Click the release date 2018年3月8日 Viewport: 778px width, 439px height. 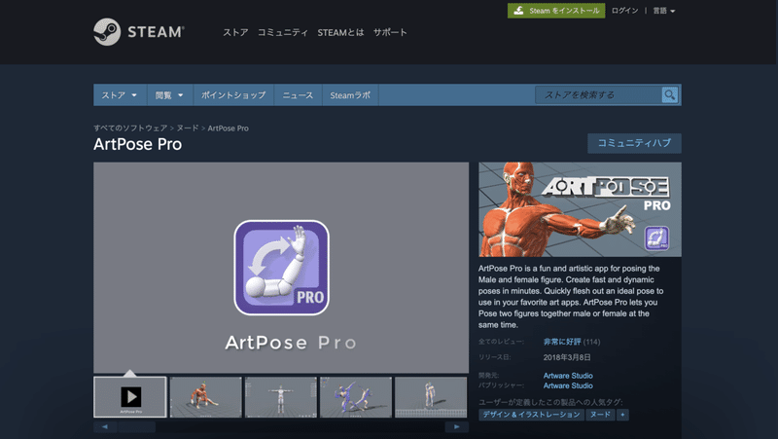click(567, 357)
